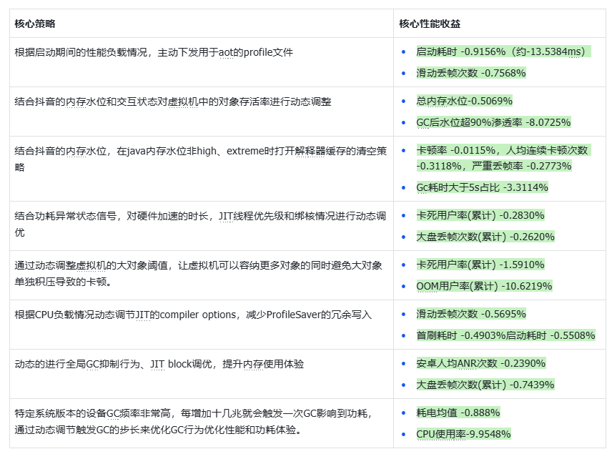The image size is (612, 454).
Task: Click 卡死用户率(累计) -0.2830% entry
Action: (x=480, y=215)
